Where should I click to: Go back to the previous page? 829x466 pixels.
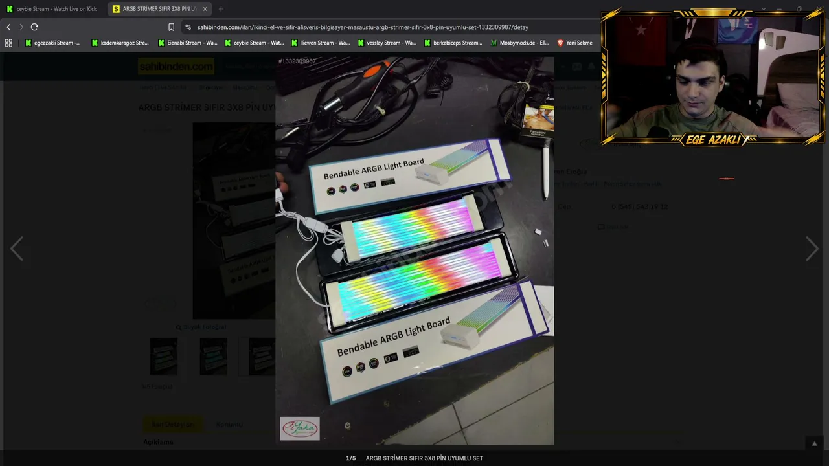point(8,27)
